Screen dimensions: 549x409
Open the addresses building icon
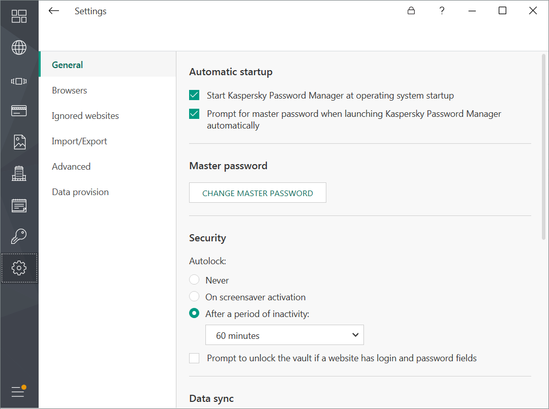(19, 174)
